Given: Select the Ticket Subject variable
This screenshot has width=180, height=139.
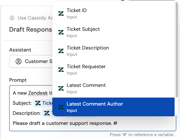Looking at the screenshot, I should point(113,32).
